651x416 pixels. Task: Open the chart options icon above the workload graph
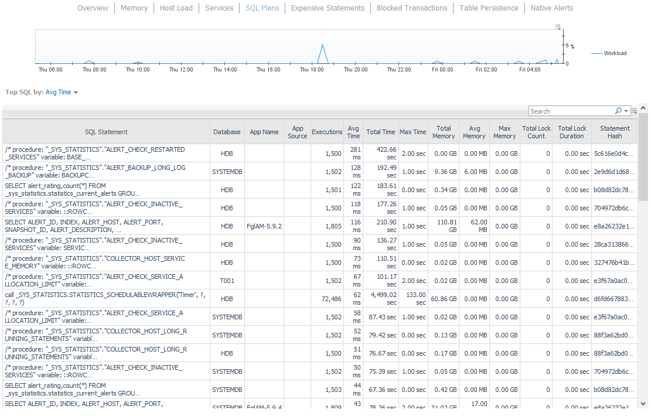[557, 26]
